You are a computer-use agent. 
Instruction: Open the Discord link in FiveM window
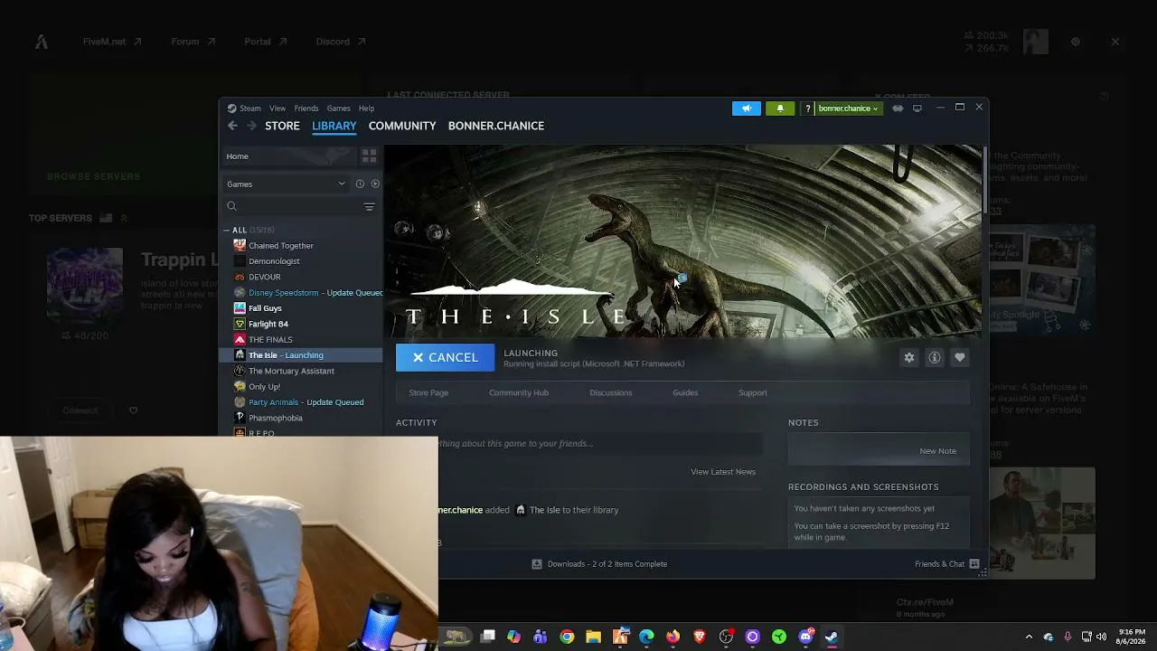click(341, 42)
